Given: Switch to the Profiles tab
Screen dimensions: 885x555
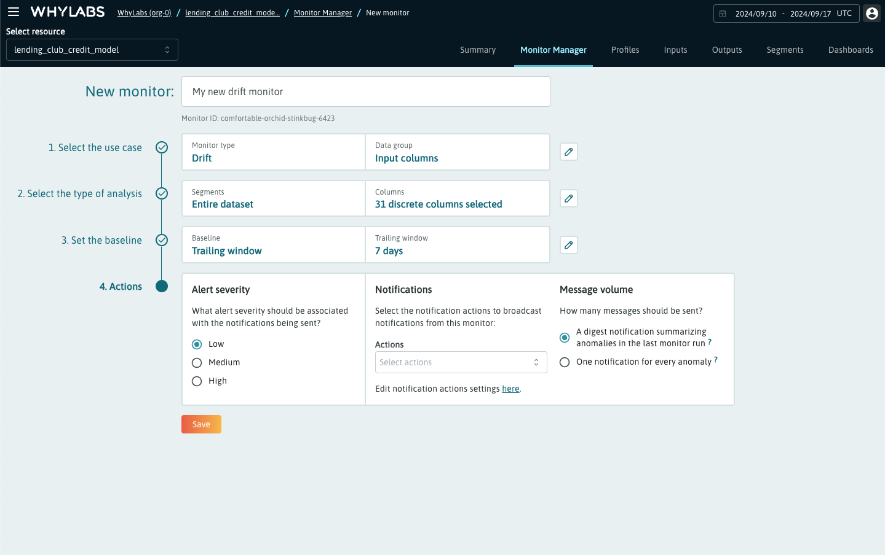Looking at the screenshot, I should click(625, 50).
